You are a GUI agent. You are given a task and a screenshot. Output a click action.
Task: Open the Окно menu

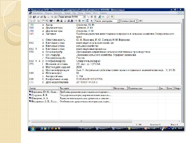95,13
